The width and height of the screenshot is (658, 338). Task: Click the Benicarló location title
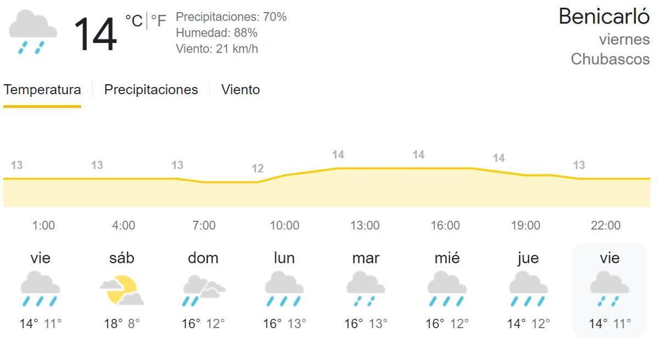[604, 17]
